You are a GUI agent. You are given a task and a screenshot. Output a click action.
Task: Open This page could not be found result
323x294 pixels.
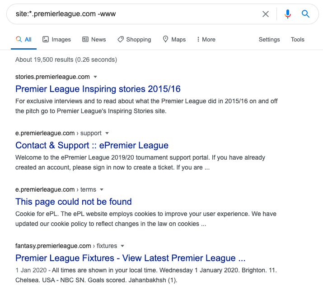(x=74, y=202)
